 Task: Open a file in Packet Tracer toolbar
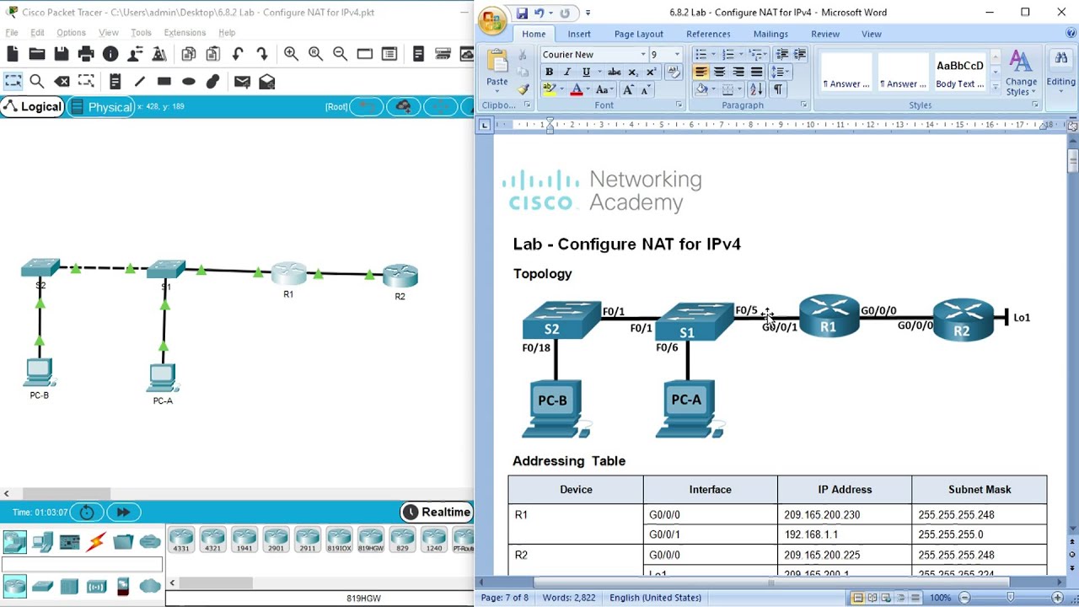(x=36, y=54)
